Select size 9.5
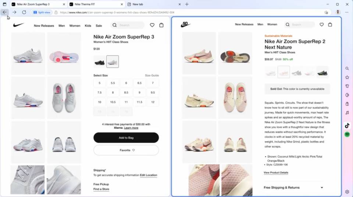This screenshot has width=353, height=197. [x=153, y=92]
